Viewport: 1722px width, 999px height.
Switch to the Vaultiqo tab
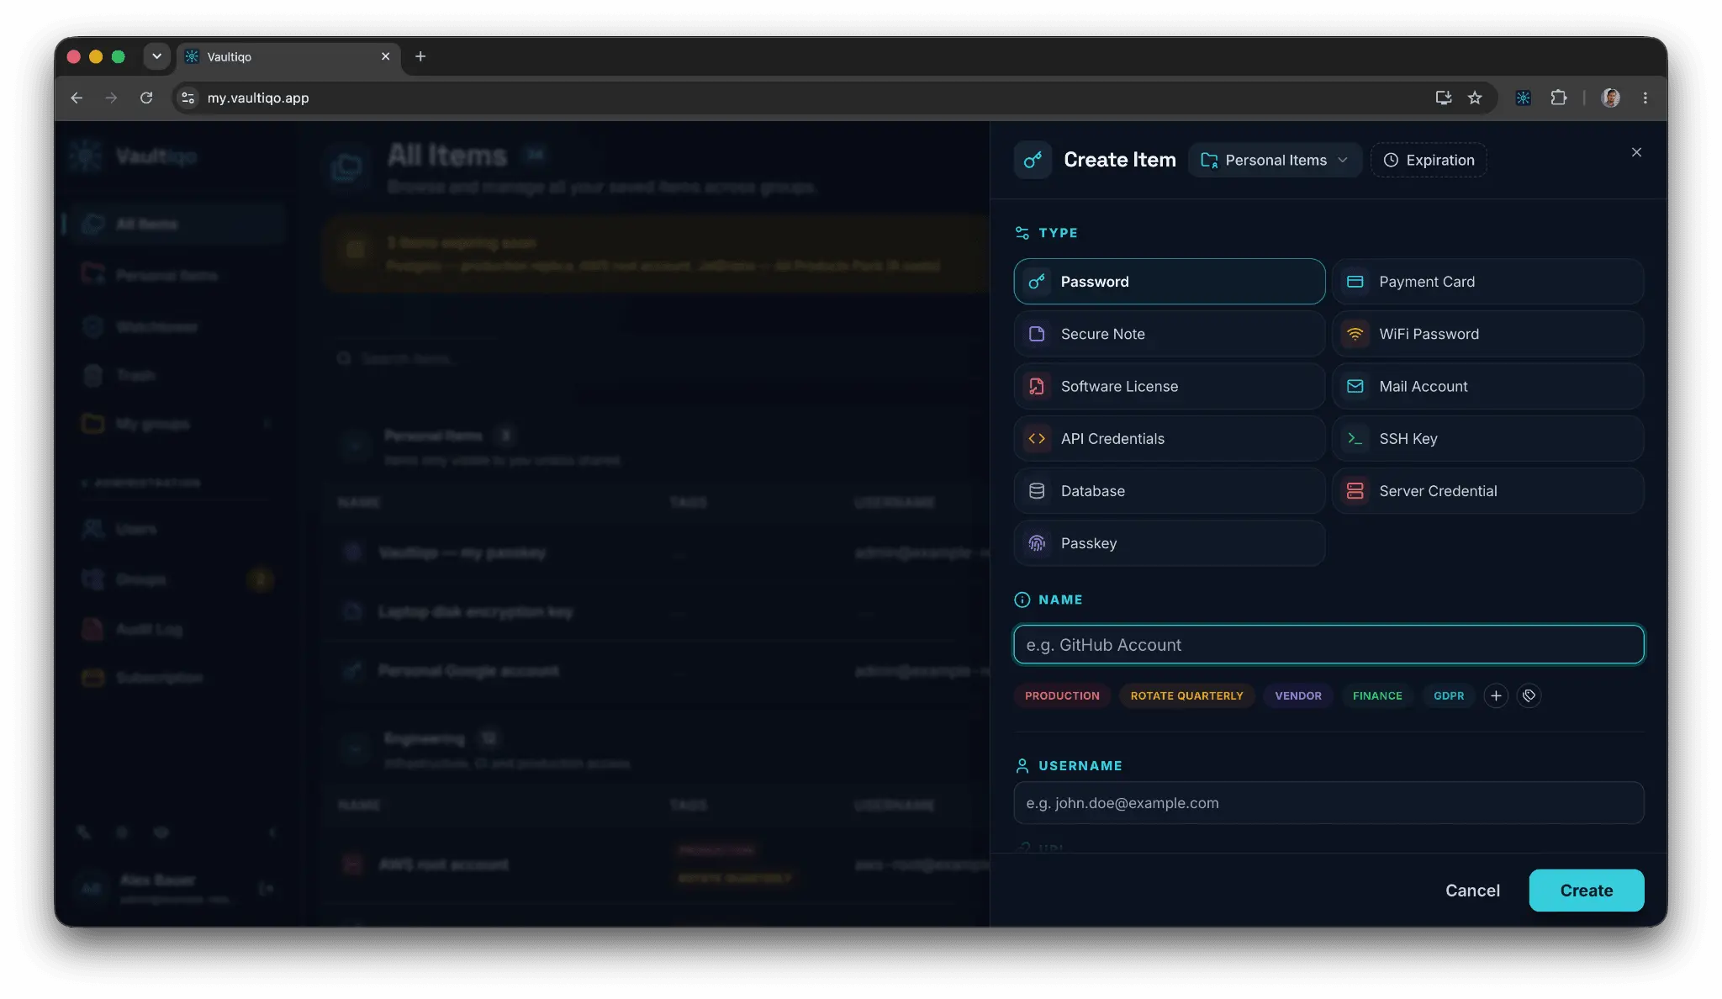pos(287,56)
